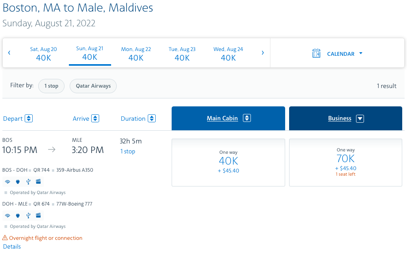Open the CALENDAR dropdown arrow
The image size is (407, 253).
[x=361, y=53]
